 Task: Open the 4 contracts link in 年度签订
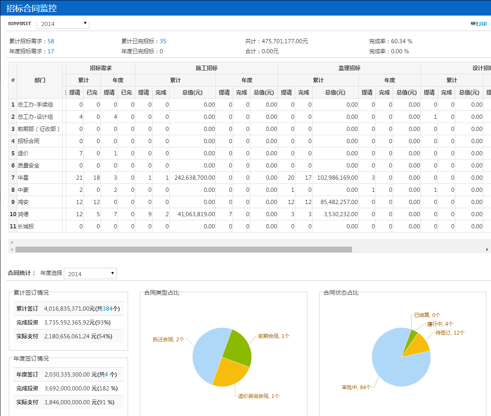tap(106, 374)
